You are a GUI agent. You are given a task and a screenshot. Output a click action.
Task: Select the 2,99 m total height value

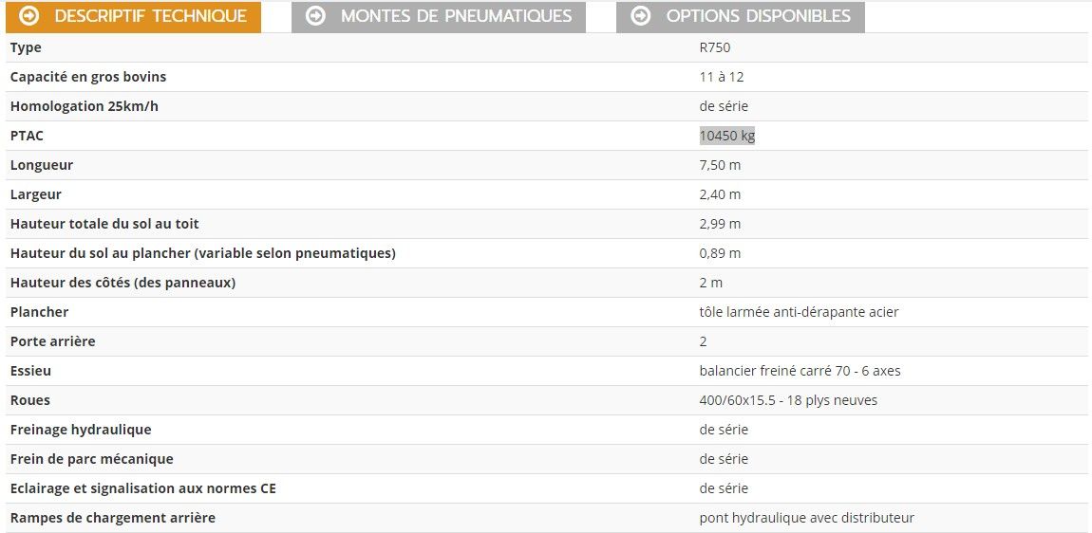(x=720, y=224)
